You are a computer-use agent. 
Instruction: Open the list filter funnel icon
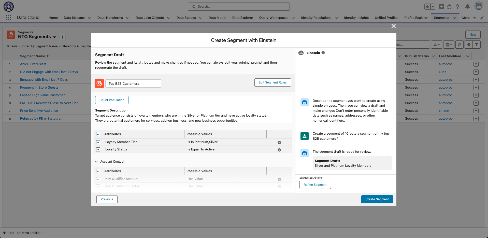click(477, 45)
